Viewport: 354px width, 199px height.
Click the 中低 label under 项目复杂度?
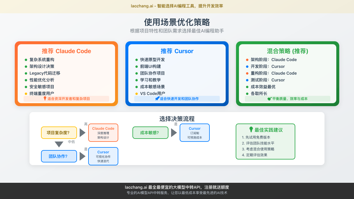[71, 142]
